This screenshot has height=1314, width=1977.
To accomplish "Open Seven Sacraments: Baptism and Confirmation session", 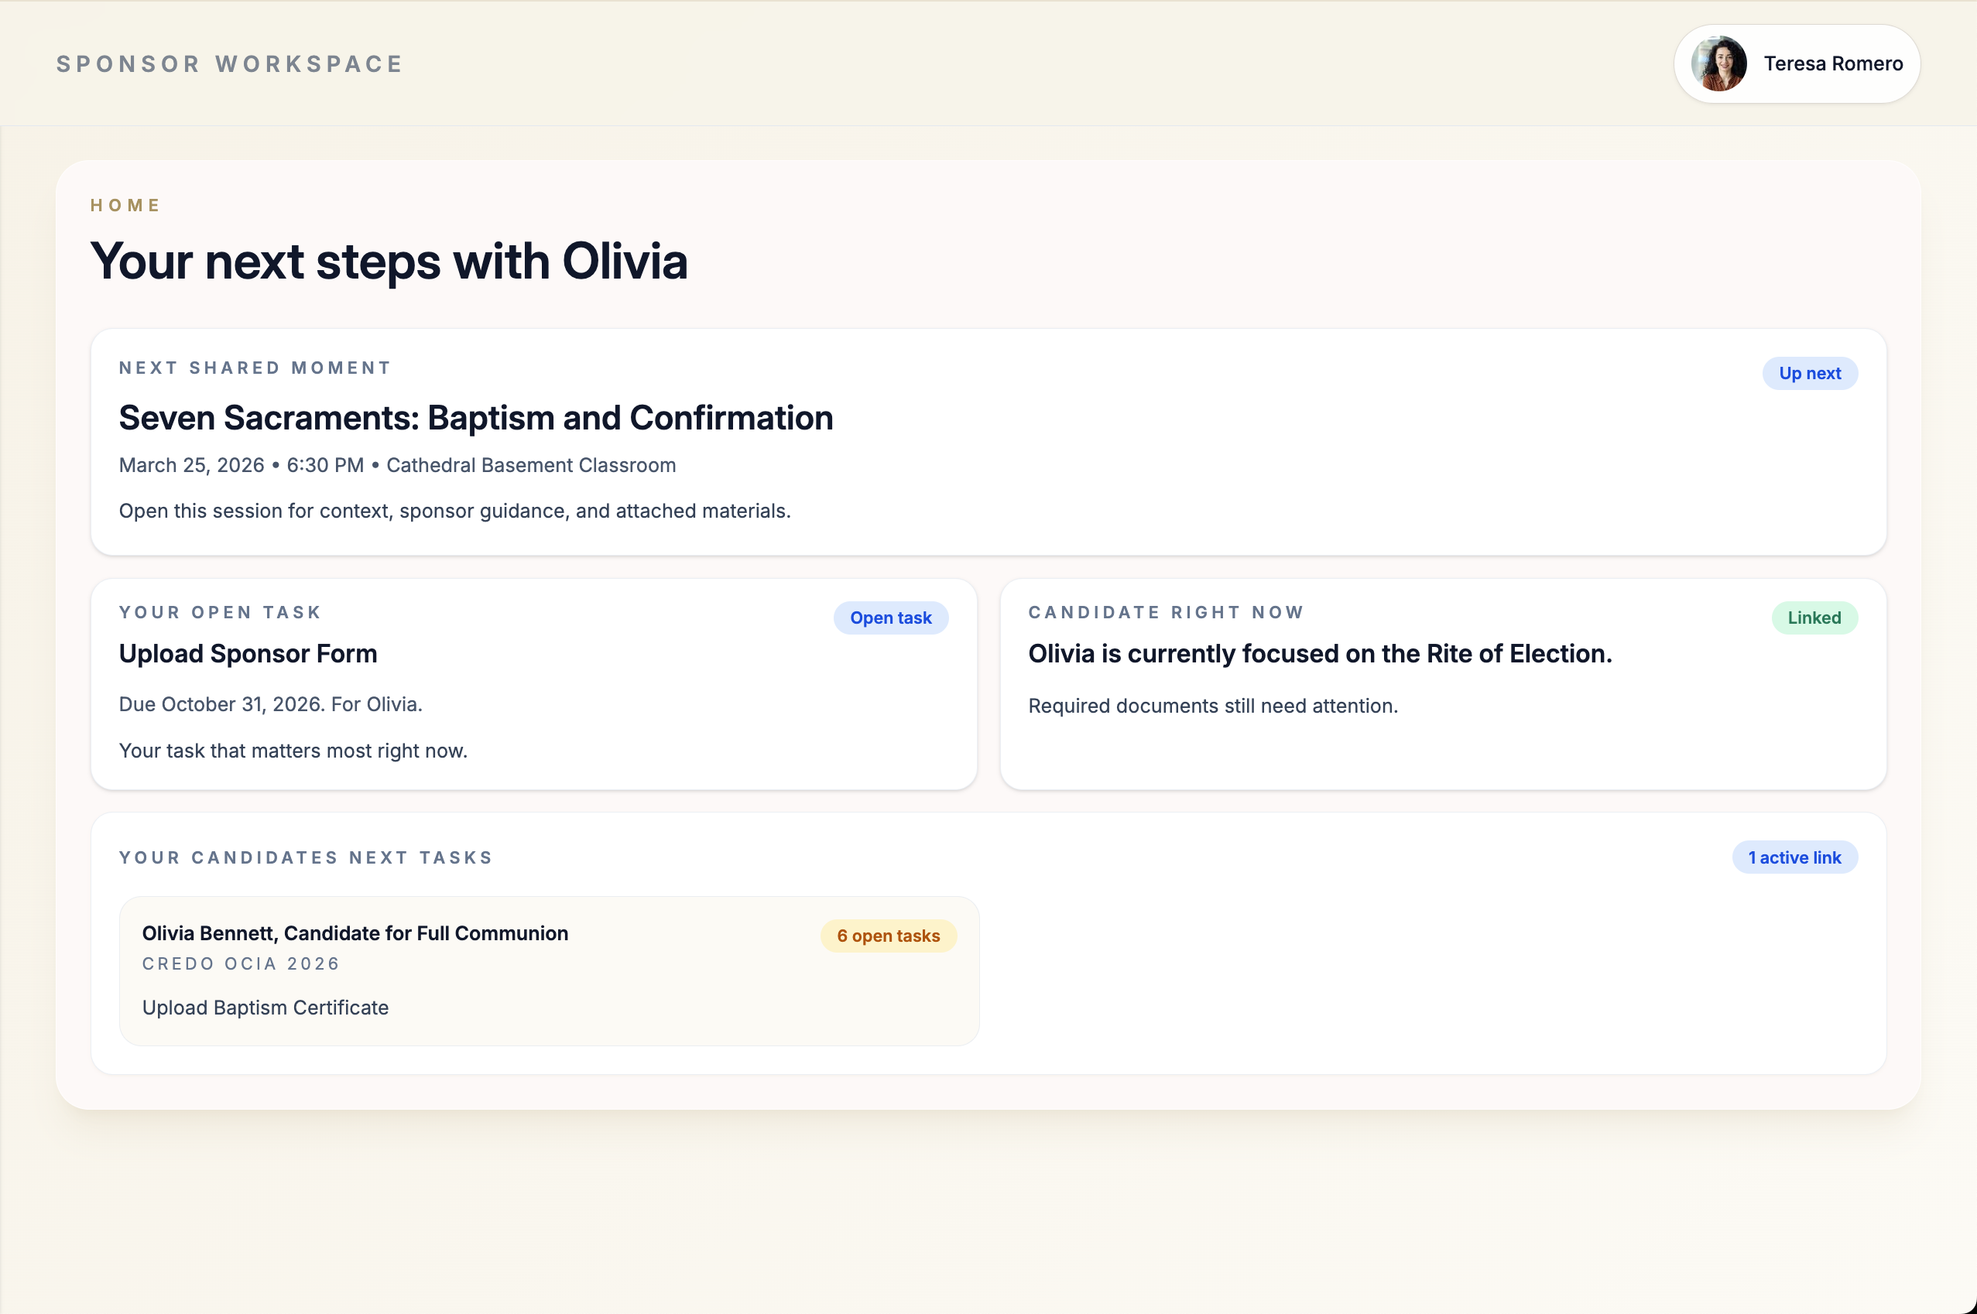I will [x=475, y=417].
